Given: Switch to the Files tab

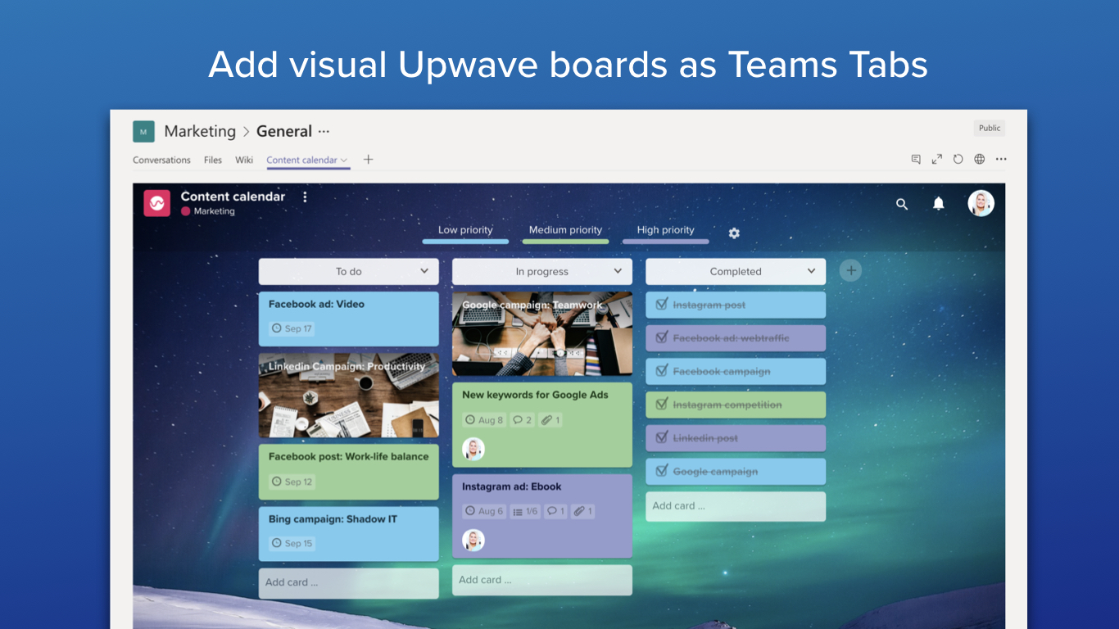Looking at the screenshot, I should (213, 160).
